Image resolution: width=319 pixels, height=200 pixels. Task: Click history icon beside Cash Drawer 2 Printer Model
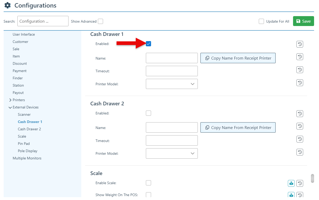[300, 152]
